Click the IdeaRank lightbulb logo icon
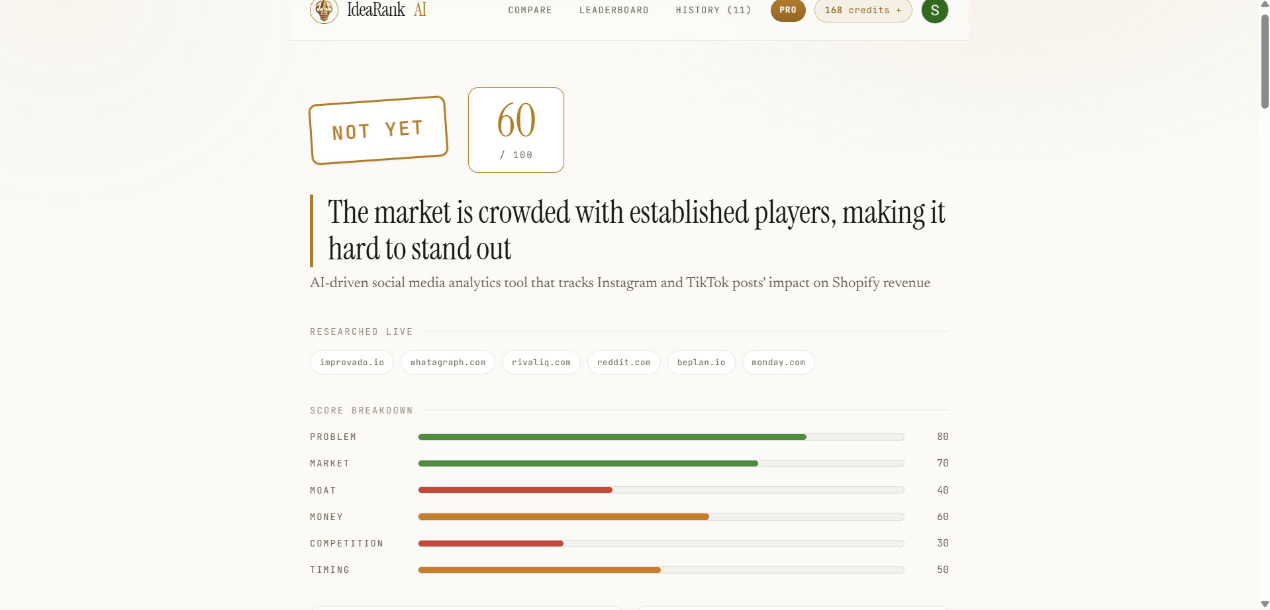The height and width of the screenshot is (610, 1270). point(324,10)
